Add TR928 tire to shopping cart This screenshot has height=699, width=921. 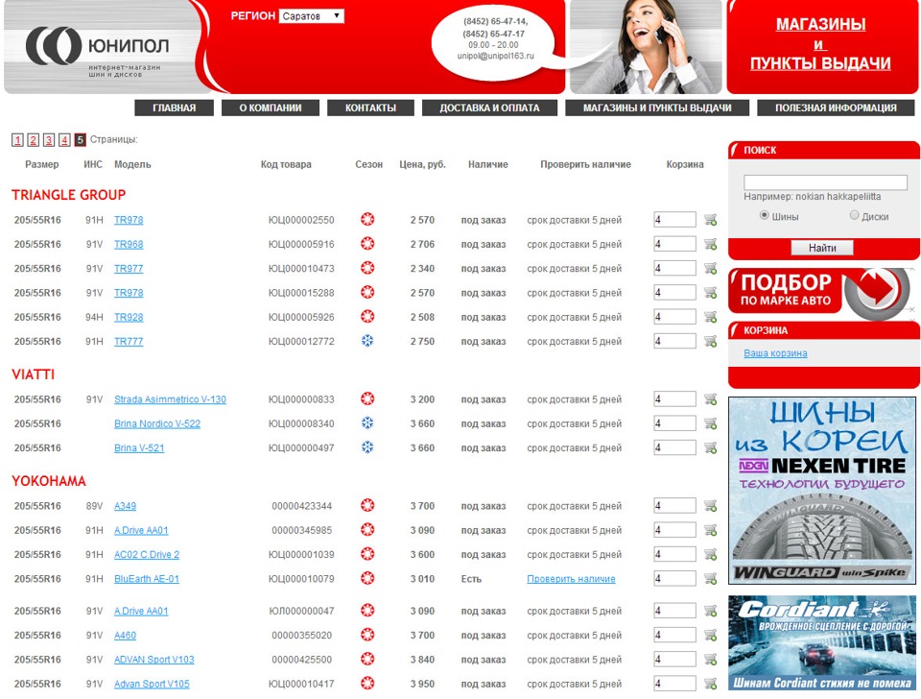[x=710, y=317]
